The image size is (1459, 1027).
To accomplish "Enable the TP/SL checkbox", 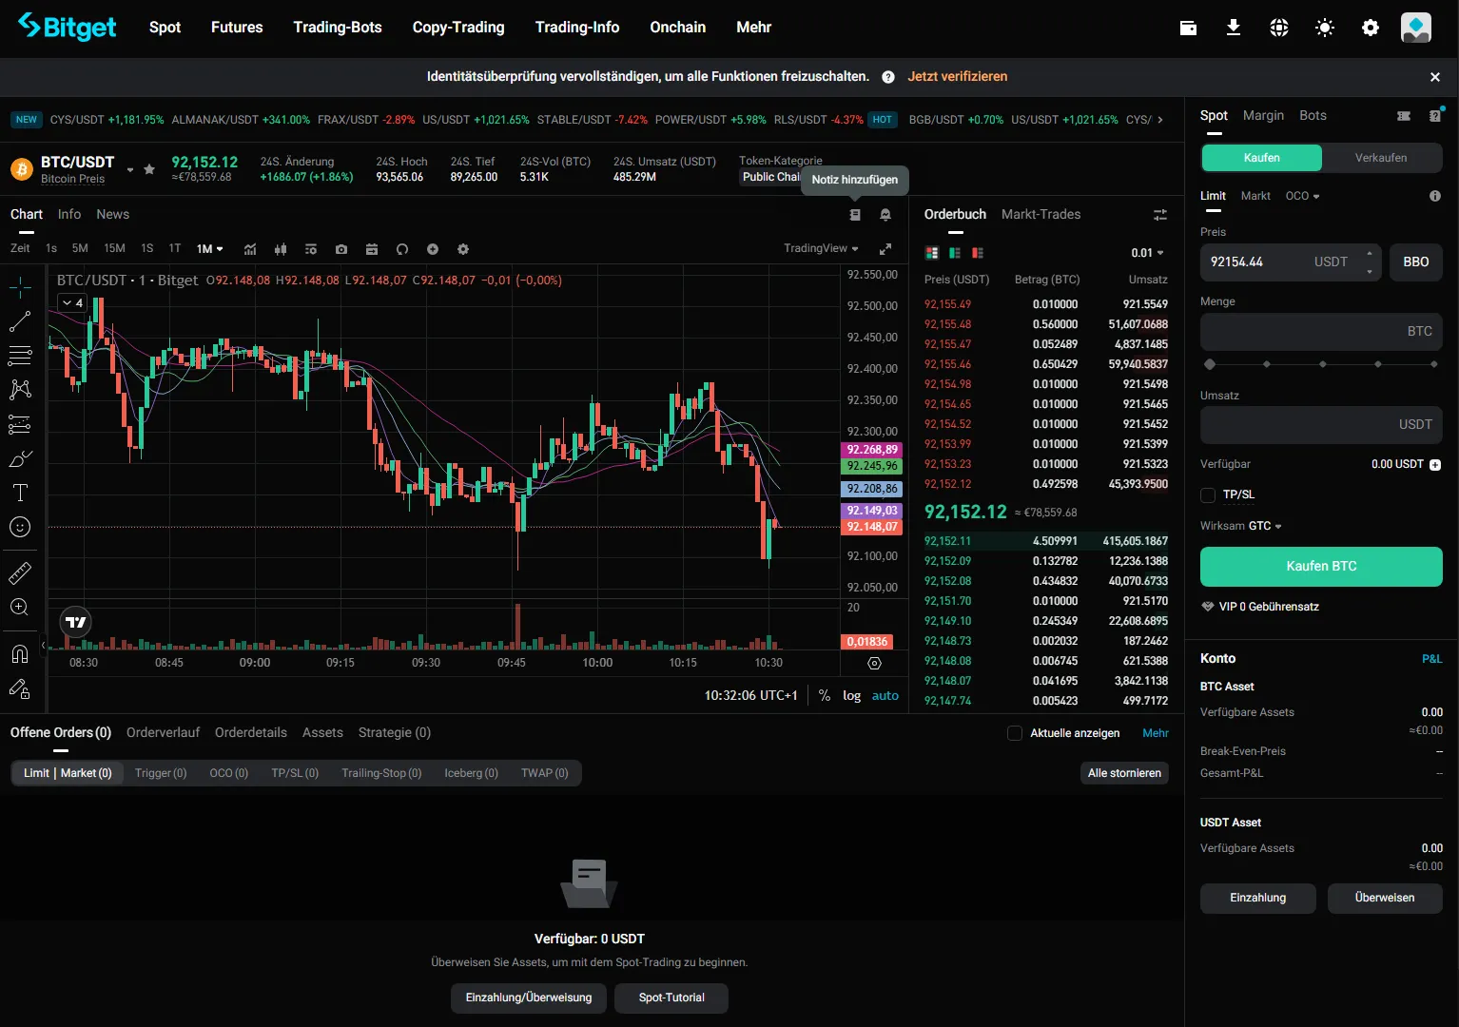I will tap(1208, 495).
